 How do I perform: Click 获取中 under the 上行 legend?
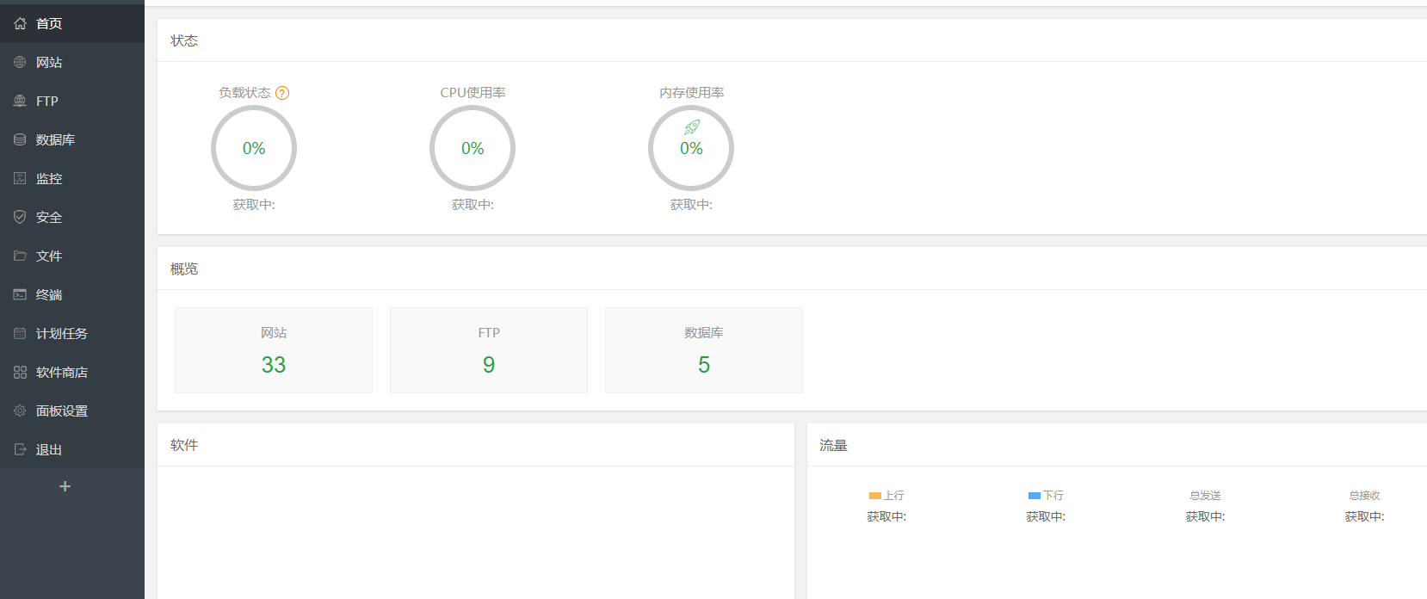(x=886, y=516)
